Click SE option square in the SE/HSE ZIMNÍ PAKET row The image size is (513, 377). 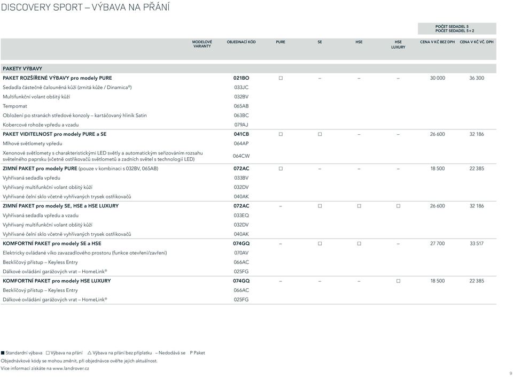click(x=320, y=206)
